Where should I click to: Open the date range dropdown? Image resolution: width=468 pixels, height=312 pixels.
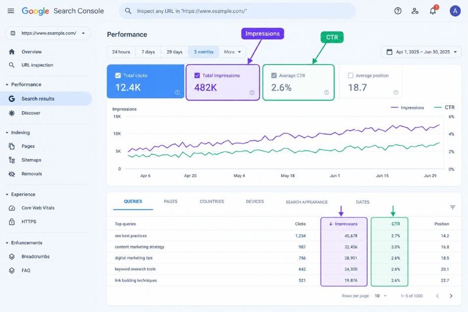pos(421,52)
